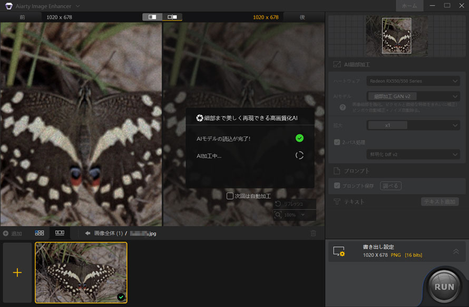469x307 pixels.
Task: Click the AI model help question icon
Action: point(343,107)
